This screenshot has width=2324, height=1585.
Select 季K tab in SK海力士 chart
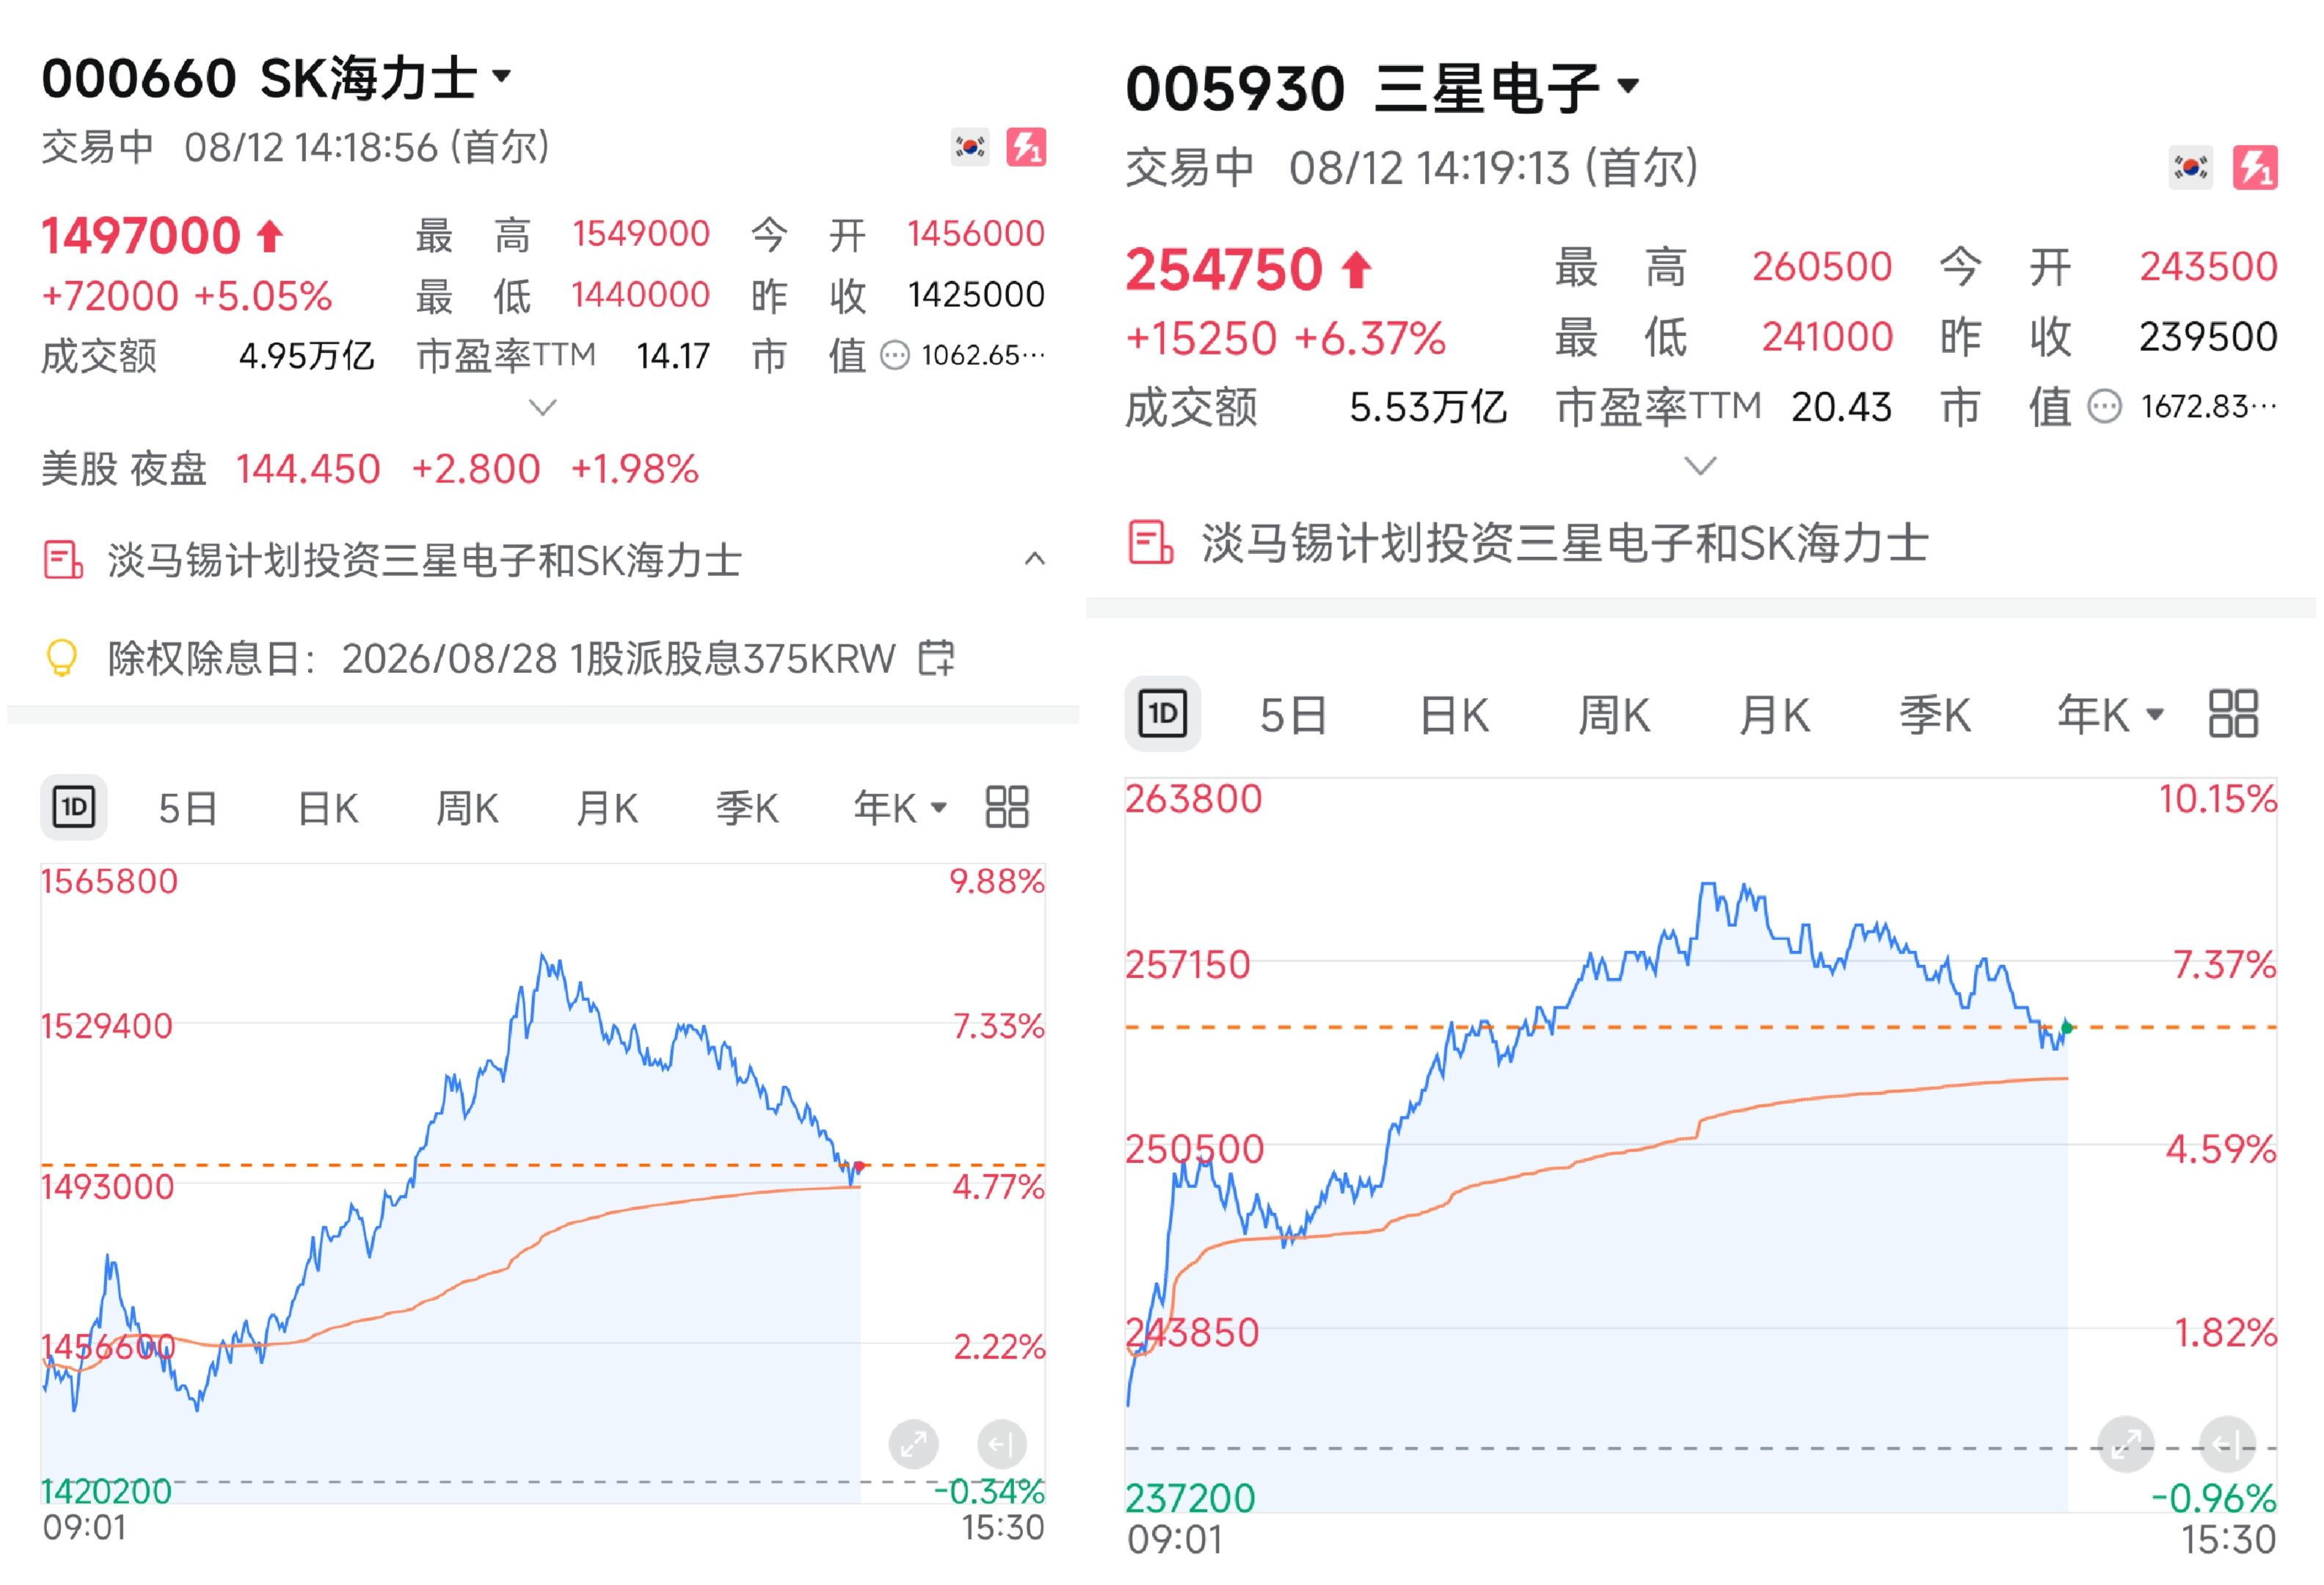[747, 808]
